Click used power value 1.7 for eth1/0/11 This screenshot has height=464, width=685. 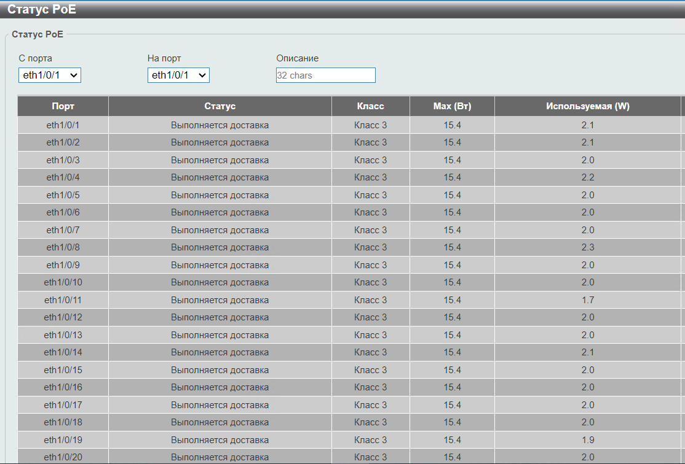587,300
